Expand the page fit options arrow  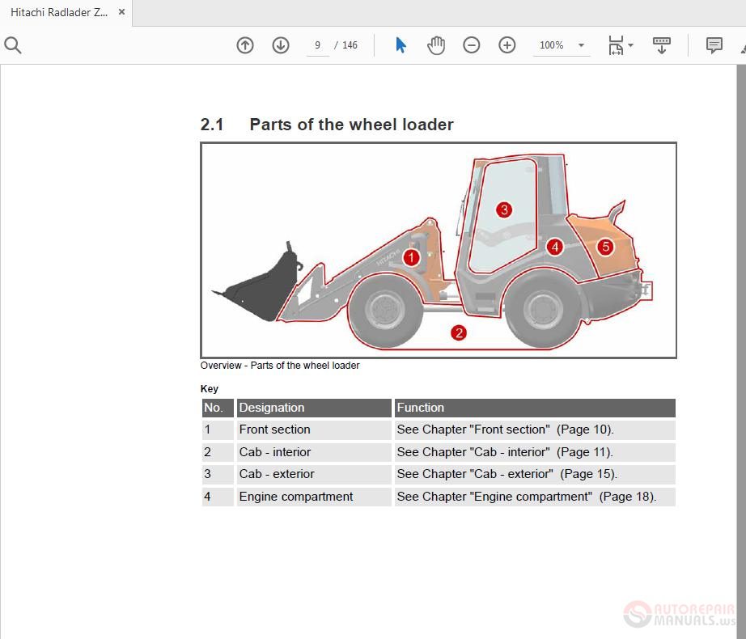click(x=631, y=45)
